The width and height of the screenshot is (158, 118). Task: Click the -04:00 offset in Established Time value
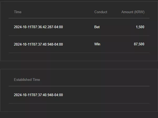pyautogui.click(x=58, y=95)
